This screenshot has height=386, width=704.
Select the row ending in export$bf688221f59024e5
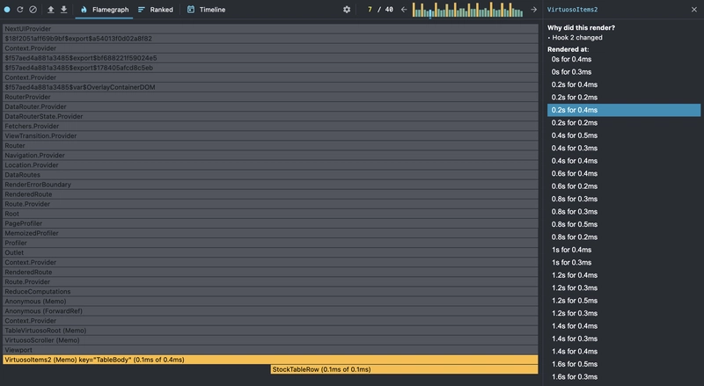pyautogui.click(x=270, y=58)
